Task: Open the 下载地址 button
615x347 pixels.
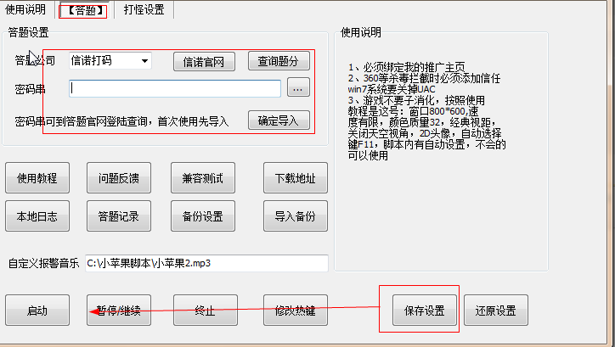Action: (296, 178)
